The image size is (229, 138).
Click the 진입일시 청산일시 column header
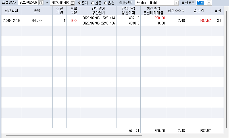pos(99,11)
